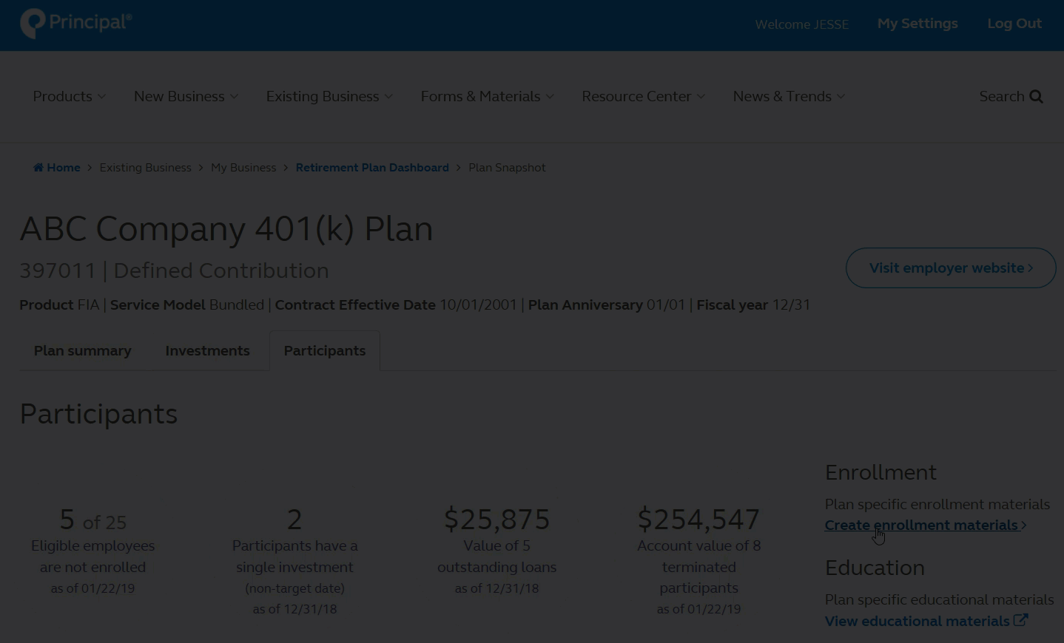Expand the Existing Business menu
This screenshot has height=643, width=1064.
[x=329, y=97]
